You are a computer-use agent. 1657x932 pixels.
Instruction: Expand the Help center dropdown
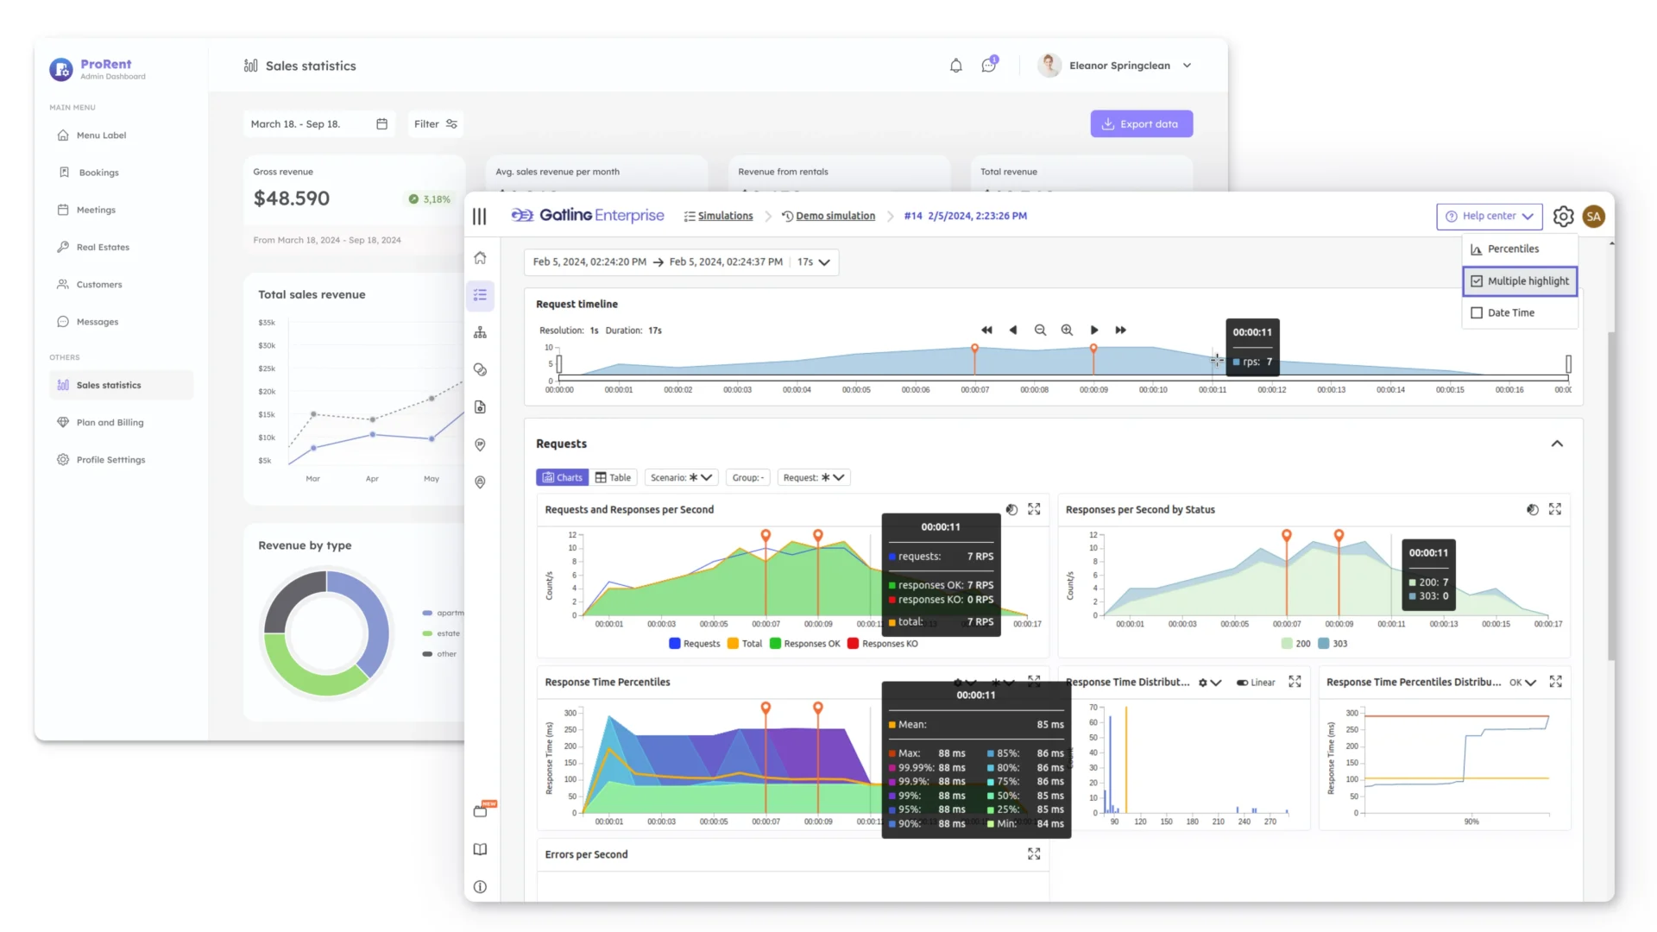[1489, 216]
